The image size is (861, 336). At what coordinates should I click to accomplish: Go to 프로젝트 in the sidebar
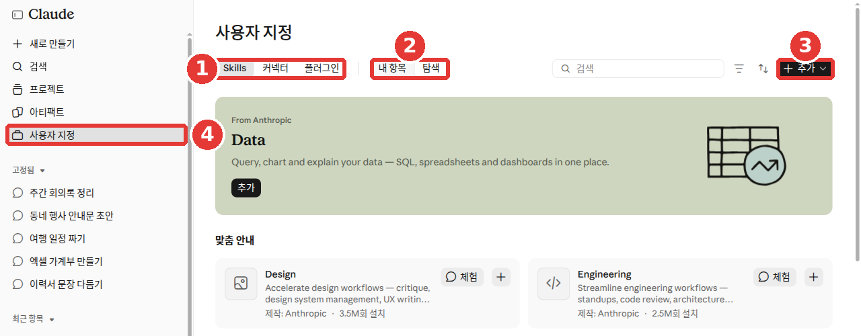[96, 89]
